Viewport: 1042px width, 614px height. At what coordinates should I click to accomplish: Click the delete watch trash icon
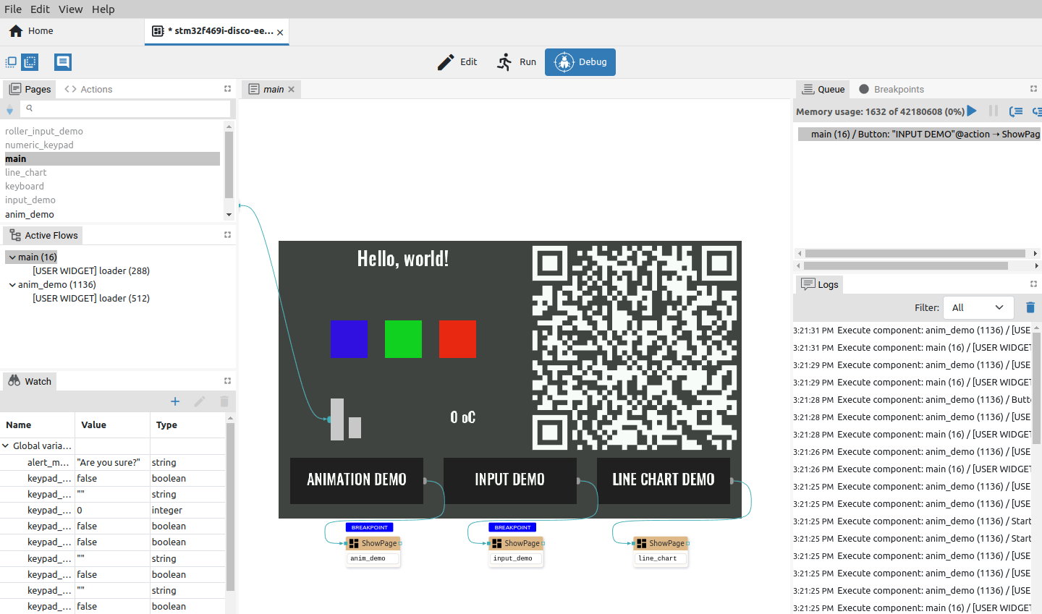(224, 401)
